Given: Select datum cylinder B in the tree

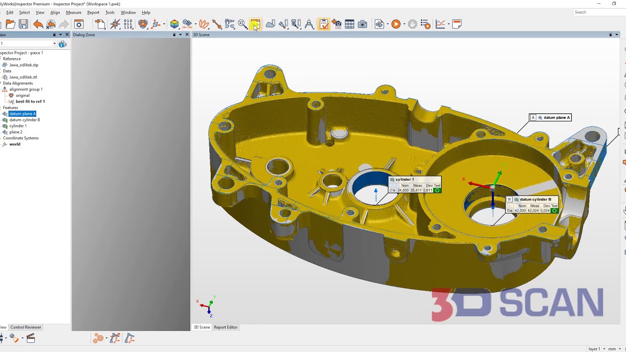Looking at the screenshot, I should pos(24,120).
